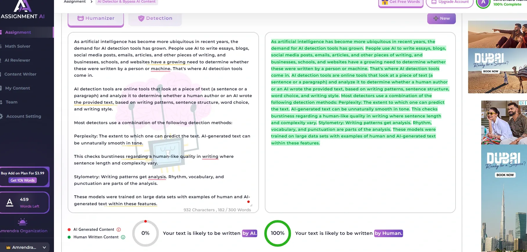Click the gift icon on Get Free Words

tap(385, 2)
